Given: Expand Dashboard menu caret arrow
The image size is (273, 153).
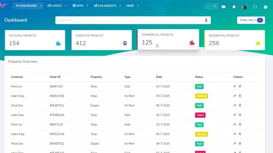Looking at the screenshot, I should (x=41, y=6).
